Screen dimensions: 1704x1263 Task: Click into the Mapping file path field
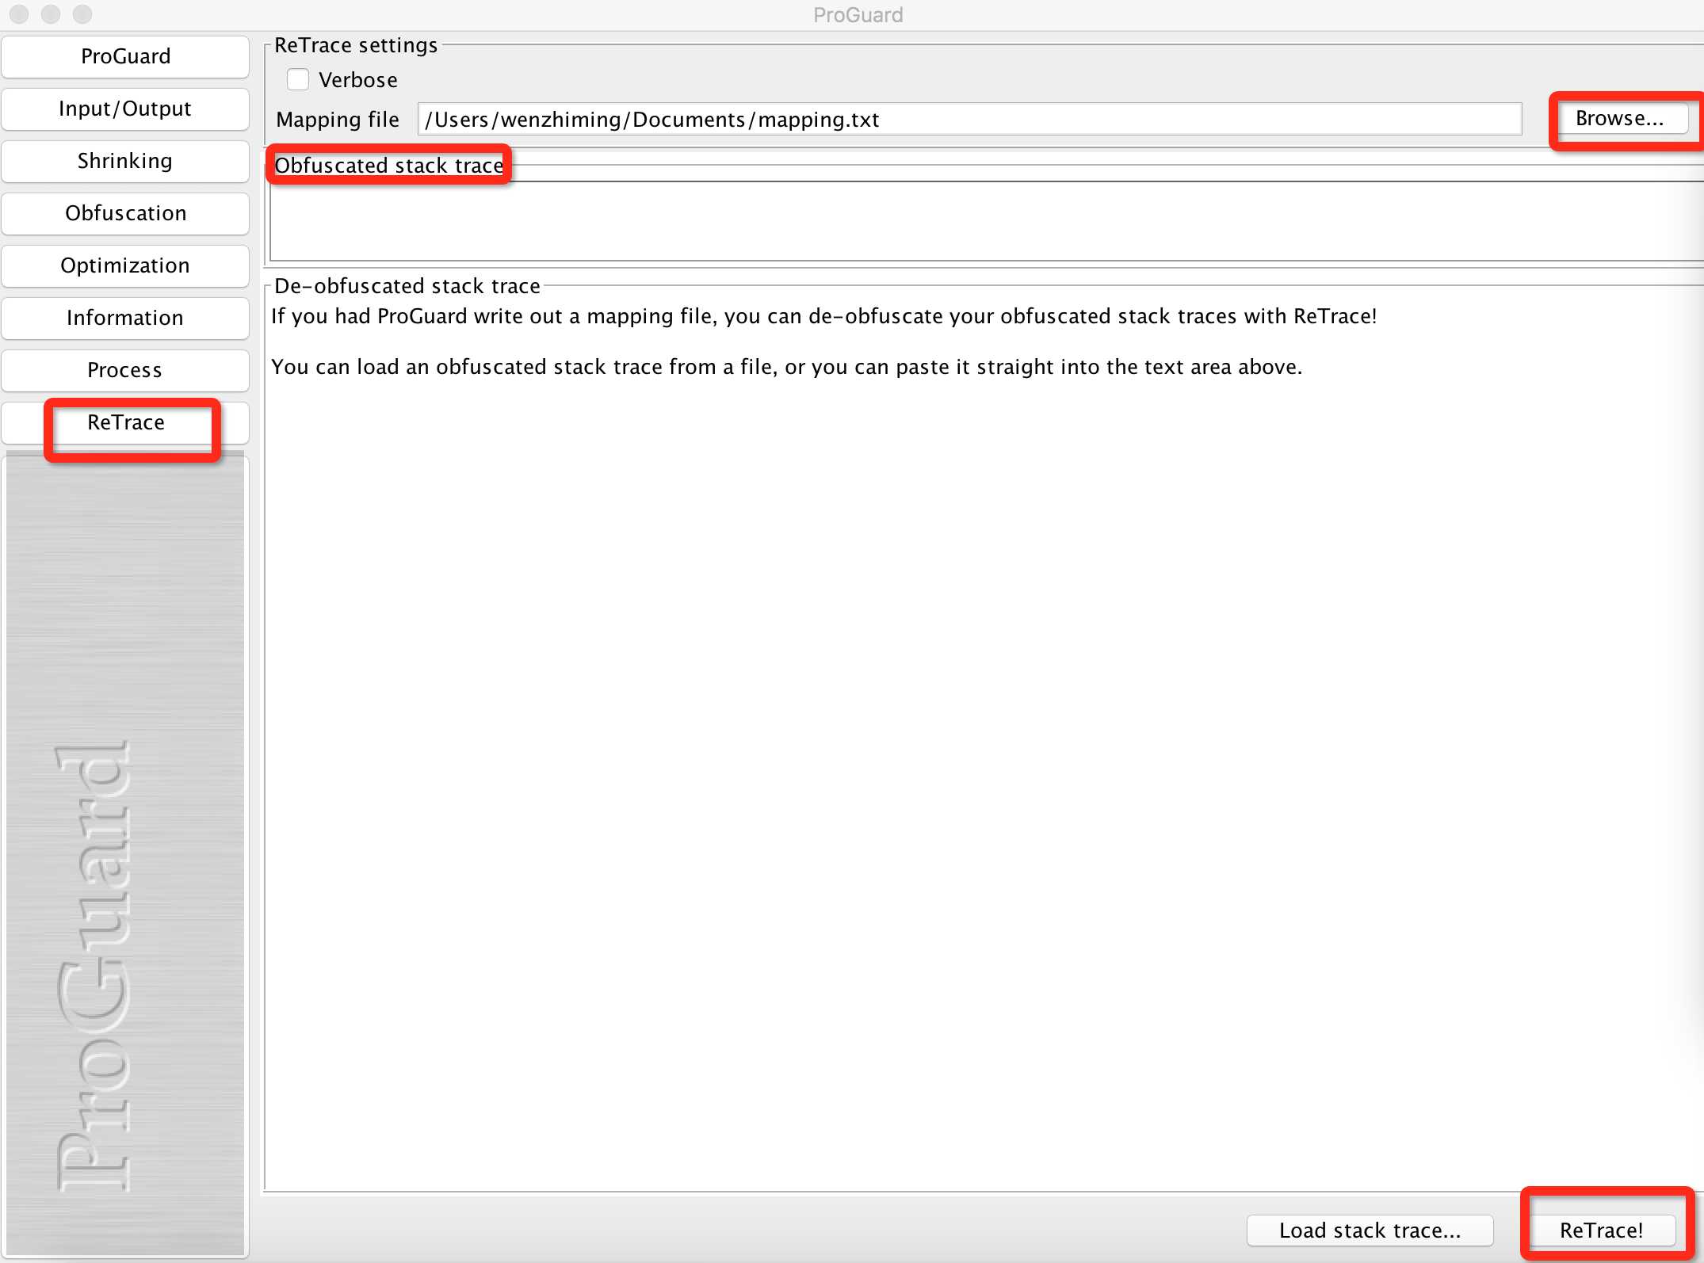(969, 120)
